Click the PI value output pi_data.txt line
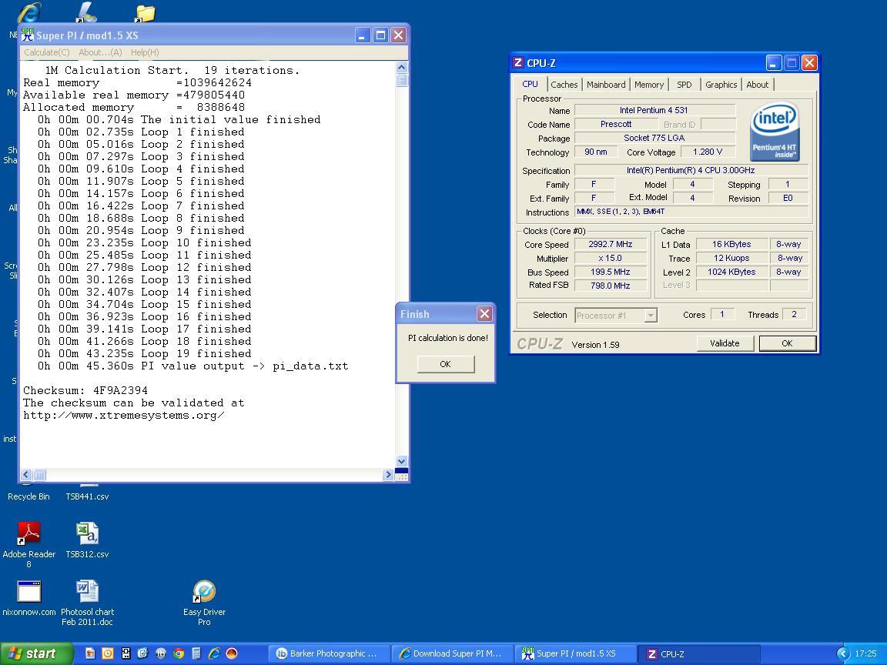This screenshot has width=887, height=665. [193, 366]
